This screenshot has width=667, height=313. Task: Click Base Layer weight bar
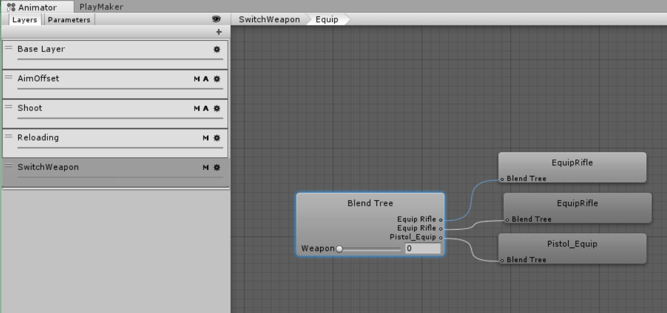(120, 59)
